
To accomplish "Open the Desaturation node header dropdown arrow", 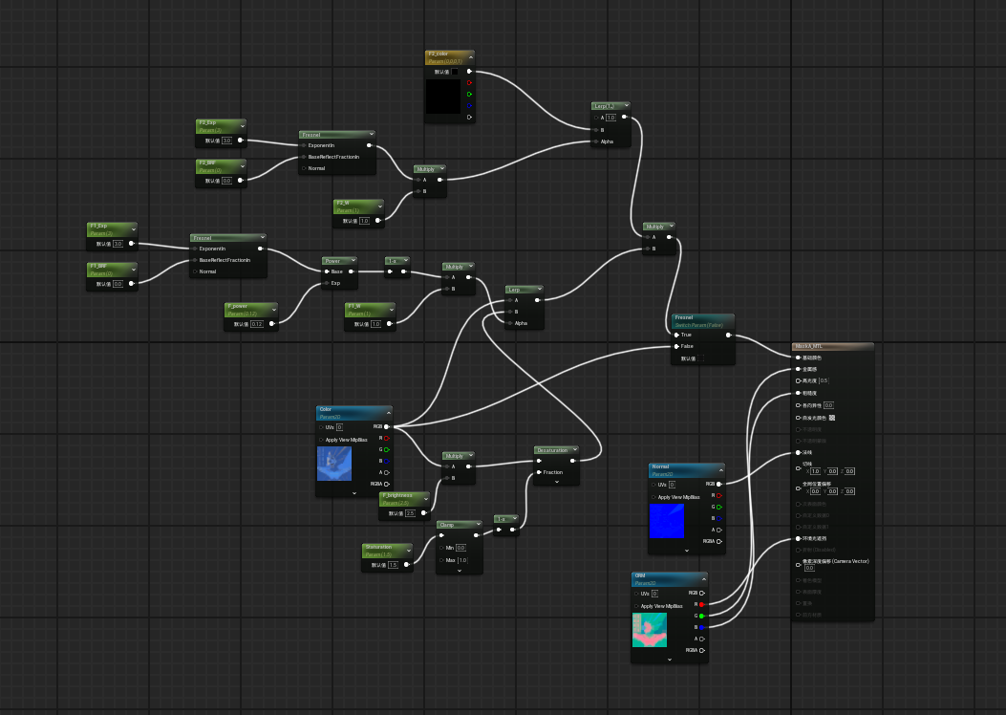I will [575, 450].
